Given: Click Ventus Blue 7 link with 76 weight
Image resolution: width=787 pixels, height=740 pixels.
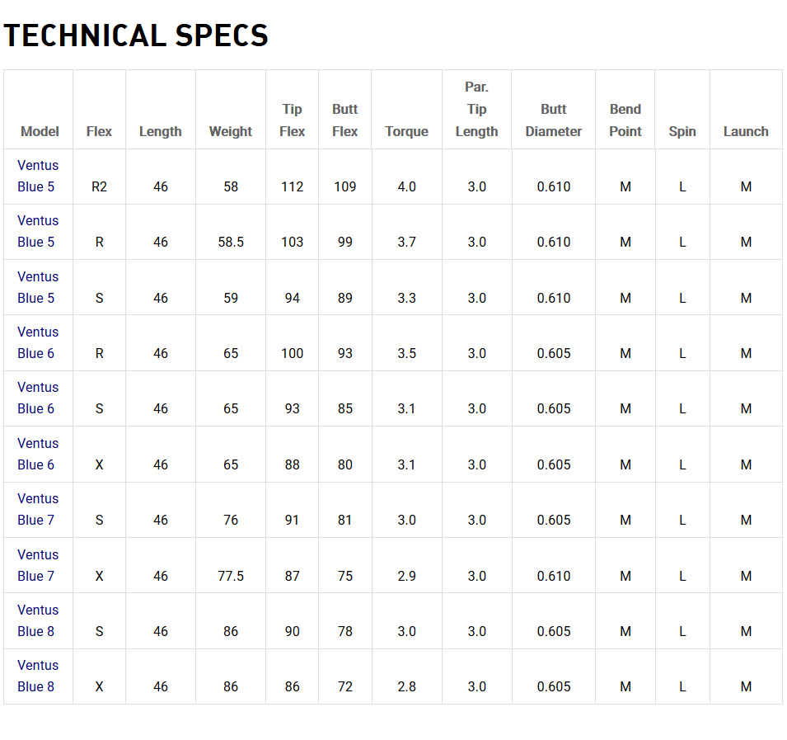Looking at the screenshot, I should (x=37, y=509).
